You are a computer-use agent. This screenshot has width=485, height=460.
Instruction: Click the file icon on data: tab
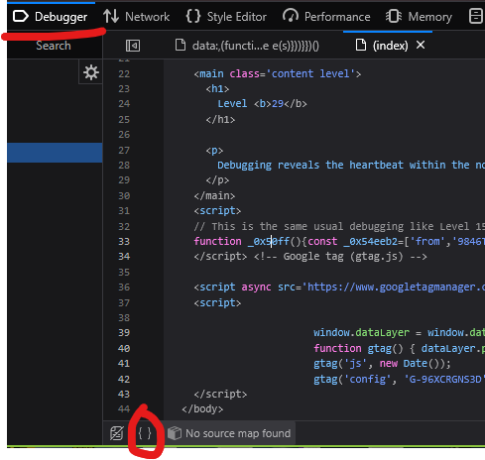tap(181, 45)
